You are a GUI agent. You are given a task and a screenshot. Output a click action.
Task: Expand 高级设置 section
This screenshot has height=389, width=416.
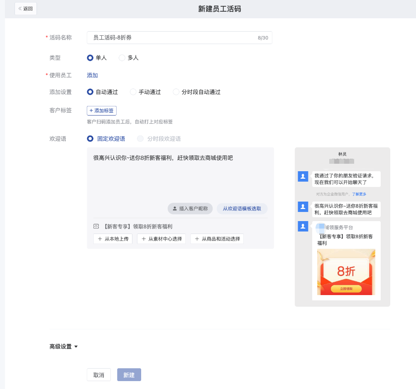tap(64, 347)
